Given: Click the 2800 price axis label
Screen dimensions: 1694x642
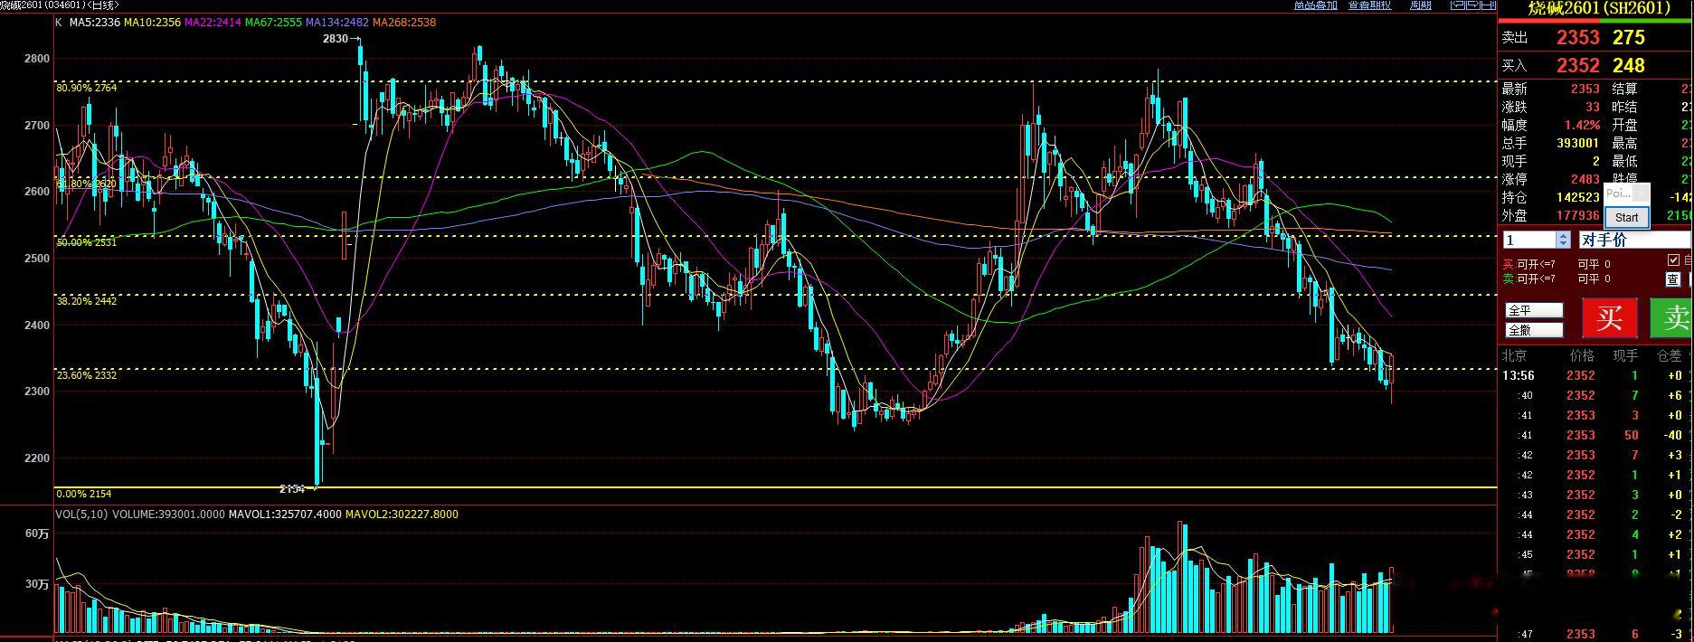Looking at the screenshot, I should (37, 59).
